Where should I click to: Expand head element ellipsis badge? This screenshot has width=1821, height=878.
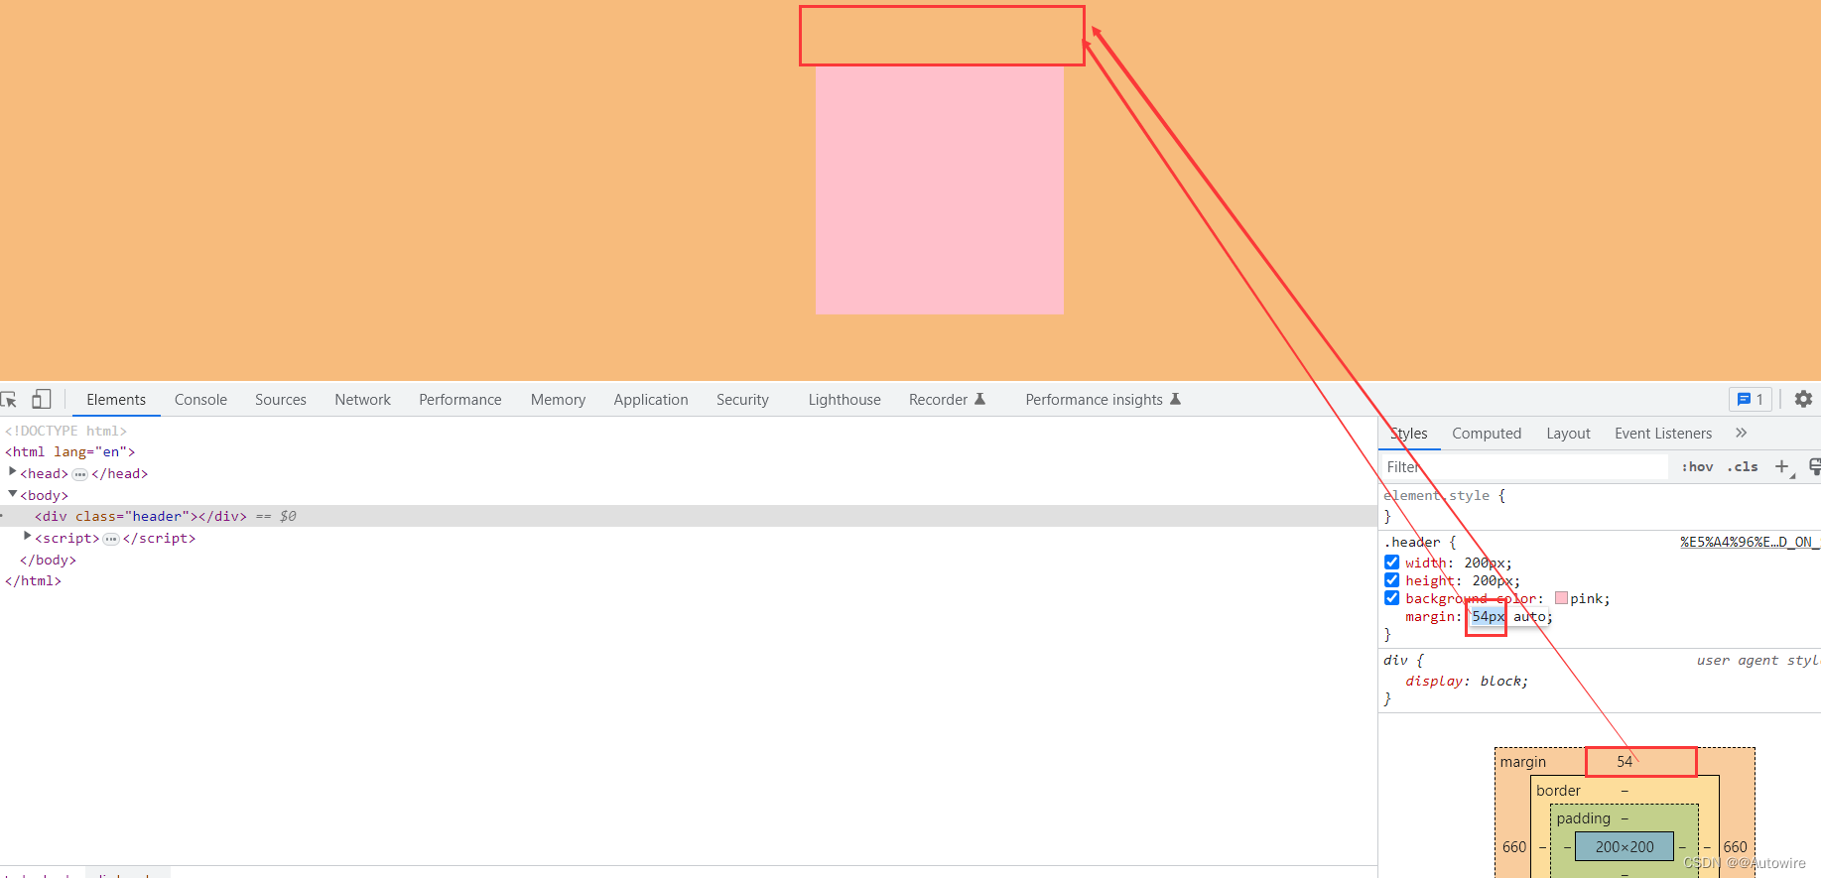80,474
